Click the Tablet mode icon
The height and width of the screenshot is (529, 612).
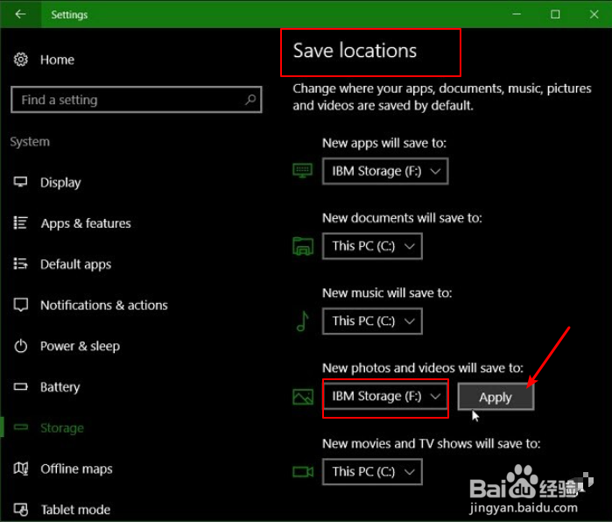tap(21, 510)
